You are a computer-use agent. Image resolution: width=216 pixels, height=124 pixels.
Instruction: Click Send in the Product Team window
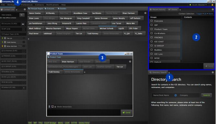pos(127,112)
